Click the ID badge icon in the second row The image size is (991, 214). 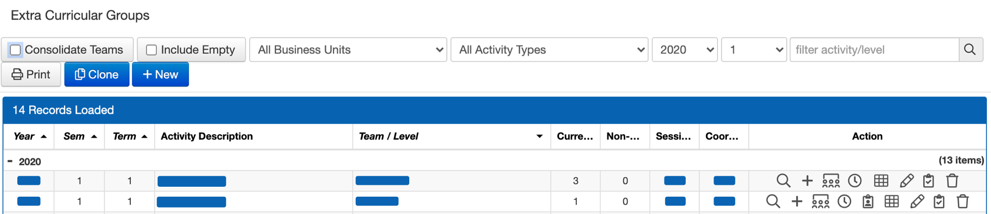click(868, 202)
